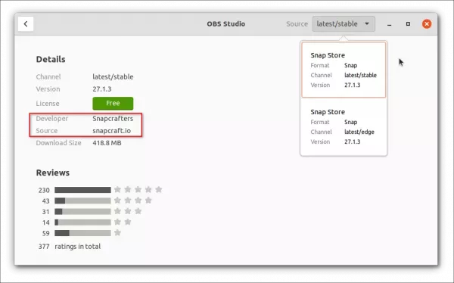Go back using the left arrow button
454x283 pixels.
[26, 23]
